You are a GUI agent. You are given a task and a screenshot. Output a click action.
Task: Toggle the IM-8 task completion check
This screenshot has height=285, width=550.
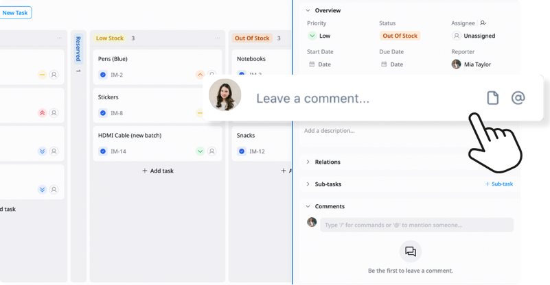click(103, 113)
